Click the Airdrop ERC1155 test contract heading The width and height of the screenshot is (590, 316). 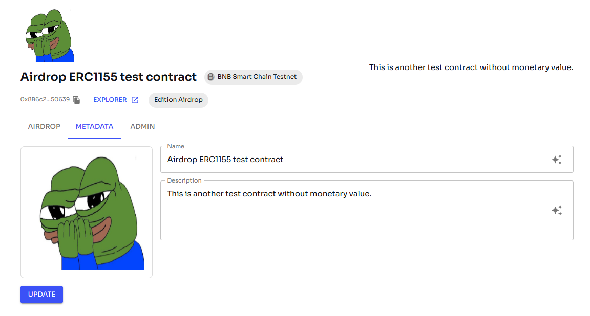click(x=109, y=77)
